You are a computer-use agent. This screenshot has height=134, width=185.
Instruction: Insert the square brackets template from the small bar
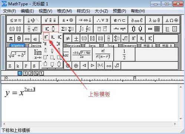(92, 38)
